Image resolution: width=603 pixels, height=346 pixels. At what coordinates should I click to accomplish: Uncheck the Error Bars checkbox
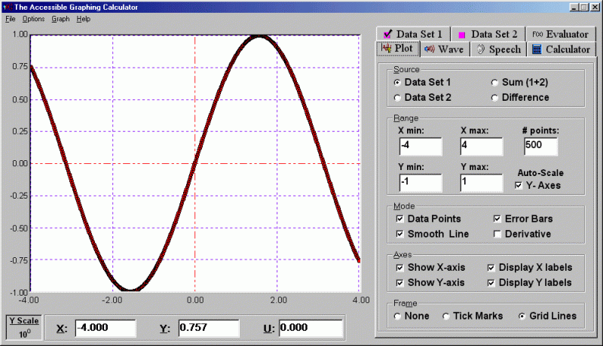click(x=497, y=219)
